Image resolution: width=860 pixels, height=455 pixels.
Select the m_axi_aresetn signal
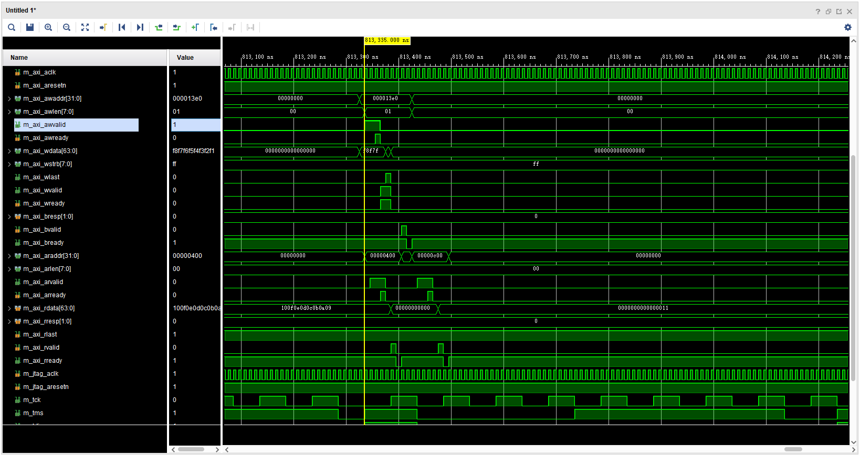coord(45,85)
